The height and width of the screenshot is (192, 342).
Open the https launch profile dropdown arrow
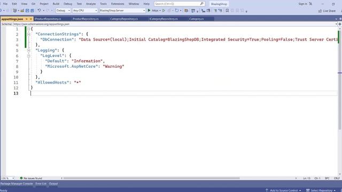point(160,11)
